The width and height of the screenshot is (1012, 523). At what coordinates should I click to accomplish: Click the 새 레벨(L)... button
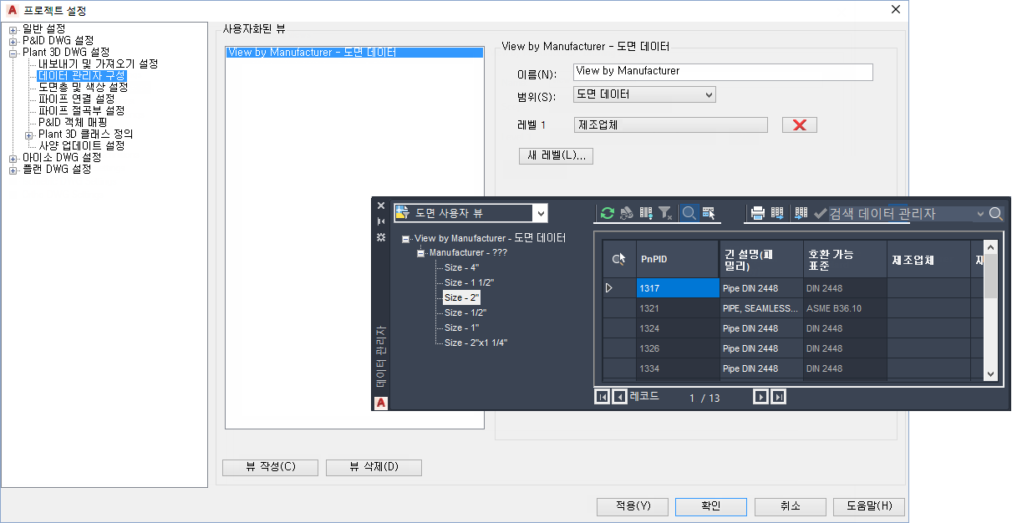tap(556, 156)
